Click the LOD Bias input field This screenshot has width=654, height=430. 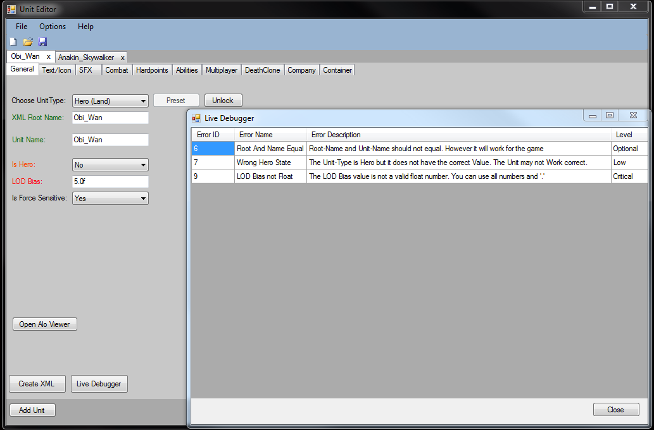[110, 181]
